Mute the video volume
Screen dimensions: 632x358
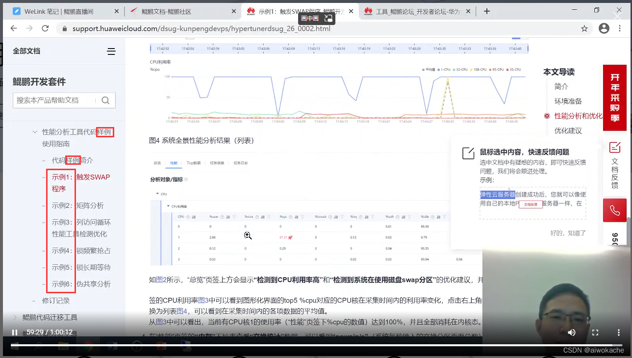click(x=572, y=332)
